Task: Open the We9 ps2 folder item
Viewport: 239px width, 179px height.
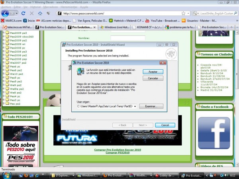Action: point(16,85)
